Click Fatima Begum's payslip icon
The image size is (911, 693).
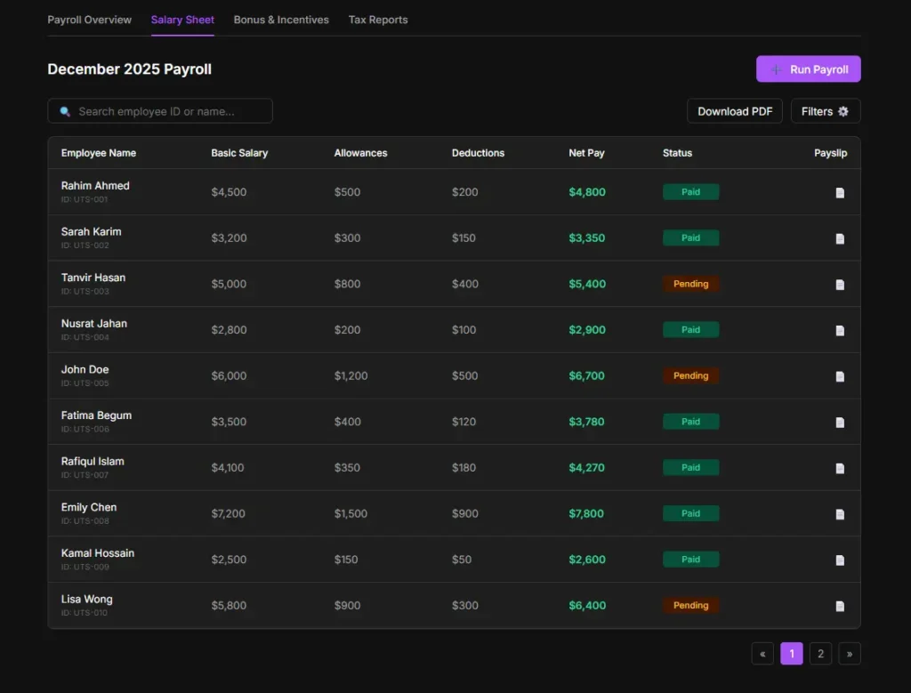pos(840,423)
